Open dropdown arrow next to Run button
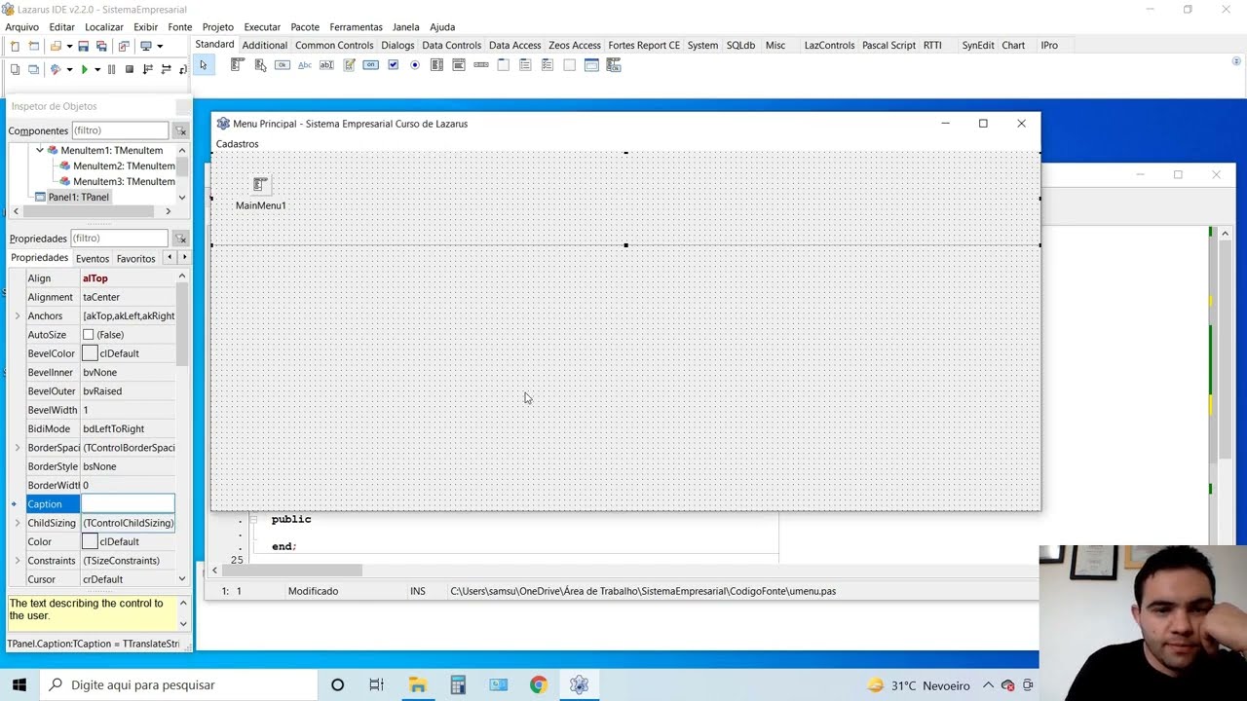The width and height of the screenshot is (1247, 701). [x=96, y=69]
